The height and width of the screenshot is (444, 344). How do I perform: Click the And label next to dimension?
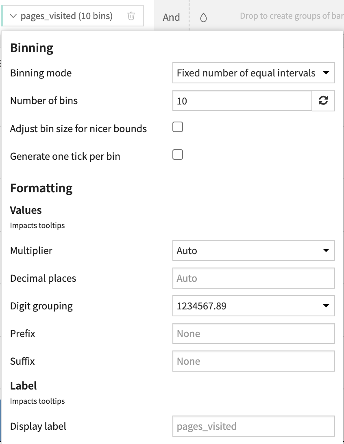(171, 17)
